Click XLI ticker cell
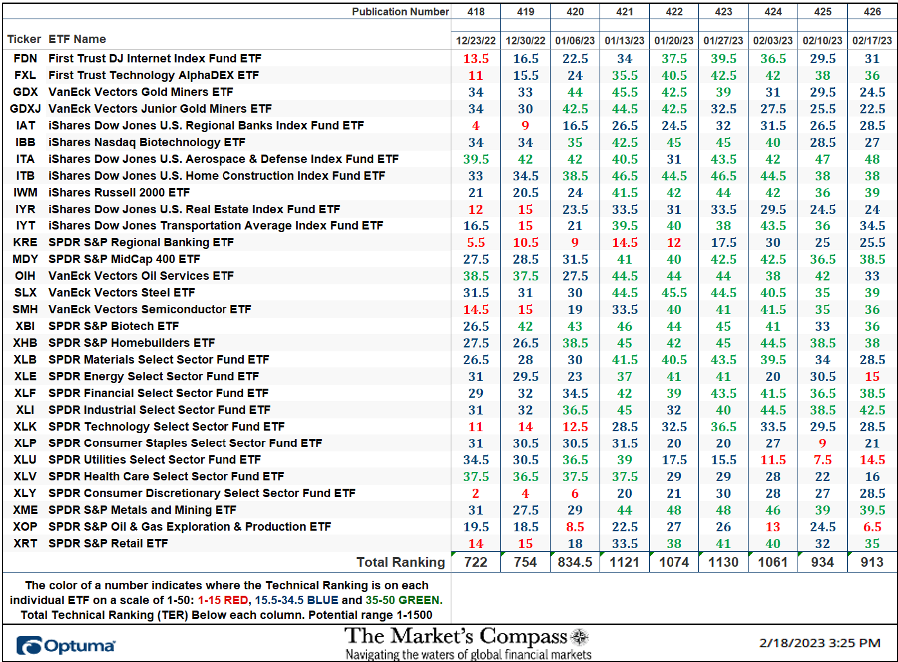The height and width of the screenshot is (662, 898). coord(25,410)
